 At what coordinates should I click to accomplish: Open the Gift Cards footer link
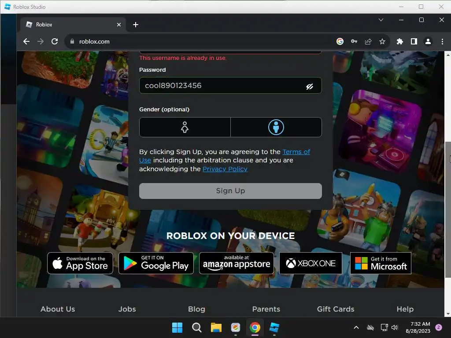[336, 309]
